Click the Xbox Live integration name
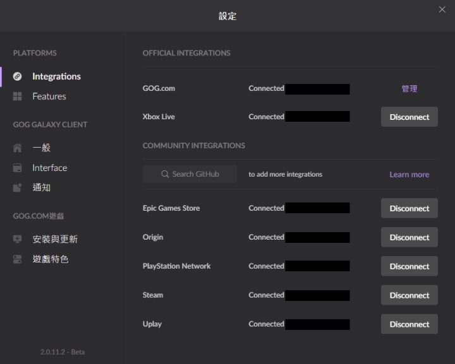The width and height of the screenshot is (455, 364). coord(159,117)
